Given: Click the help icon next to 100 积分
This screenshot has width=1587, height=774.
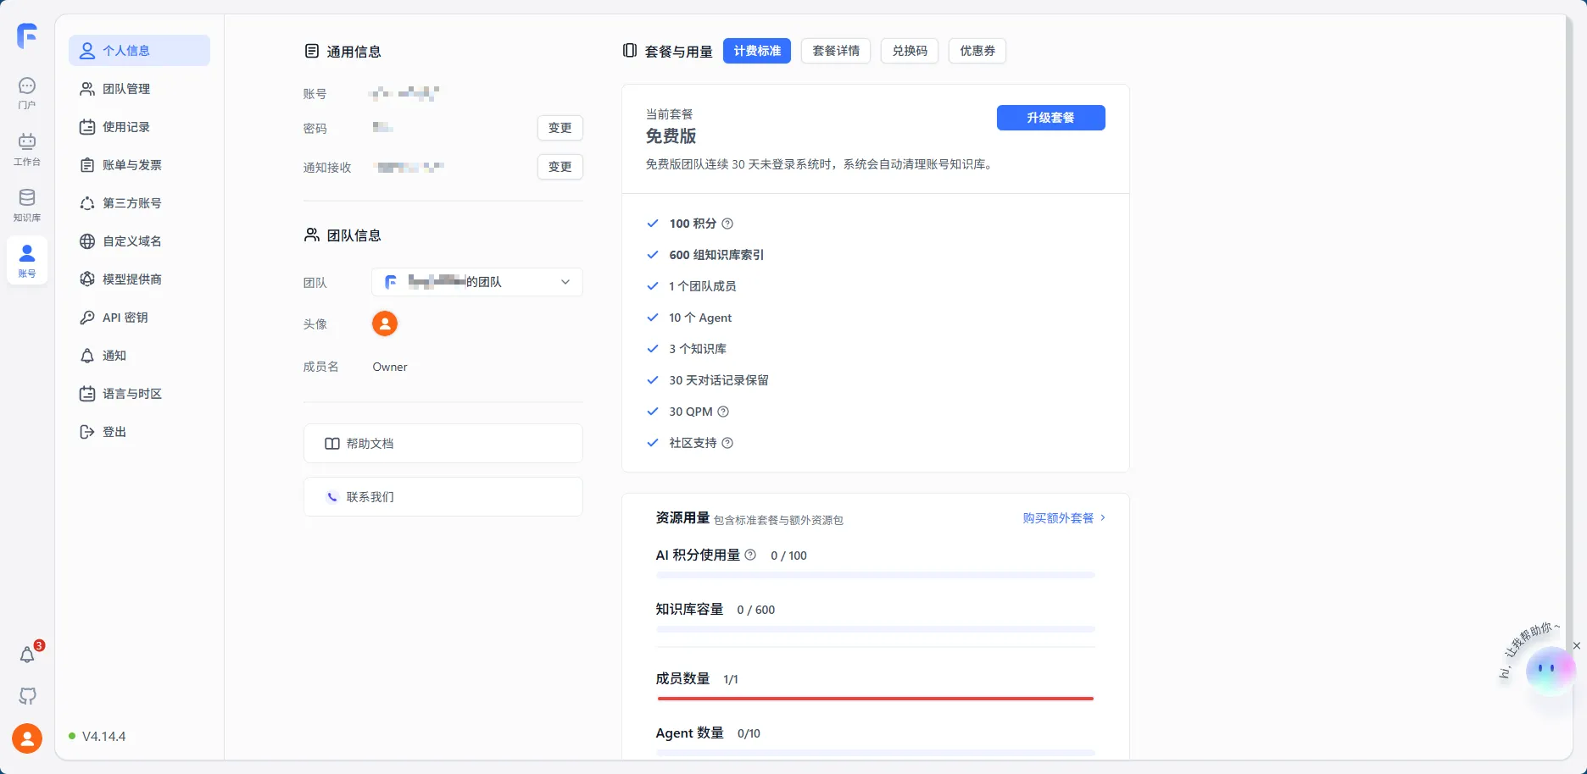Looking at the screenshot, I should point(726,224).
